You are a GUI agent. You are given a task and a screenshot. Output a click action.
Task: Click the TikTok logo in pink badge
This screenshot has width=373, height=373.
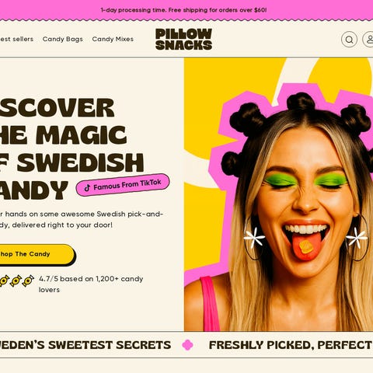87,188
